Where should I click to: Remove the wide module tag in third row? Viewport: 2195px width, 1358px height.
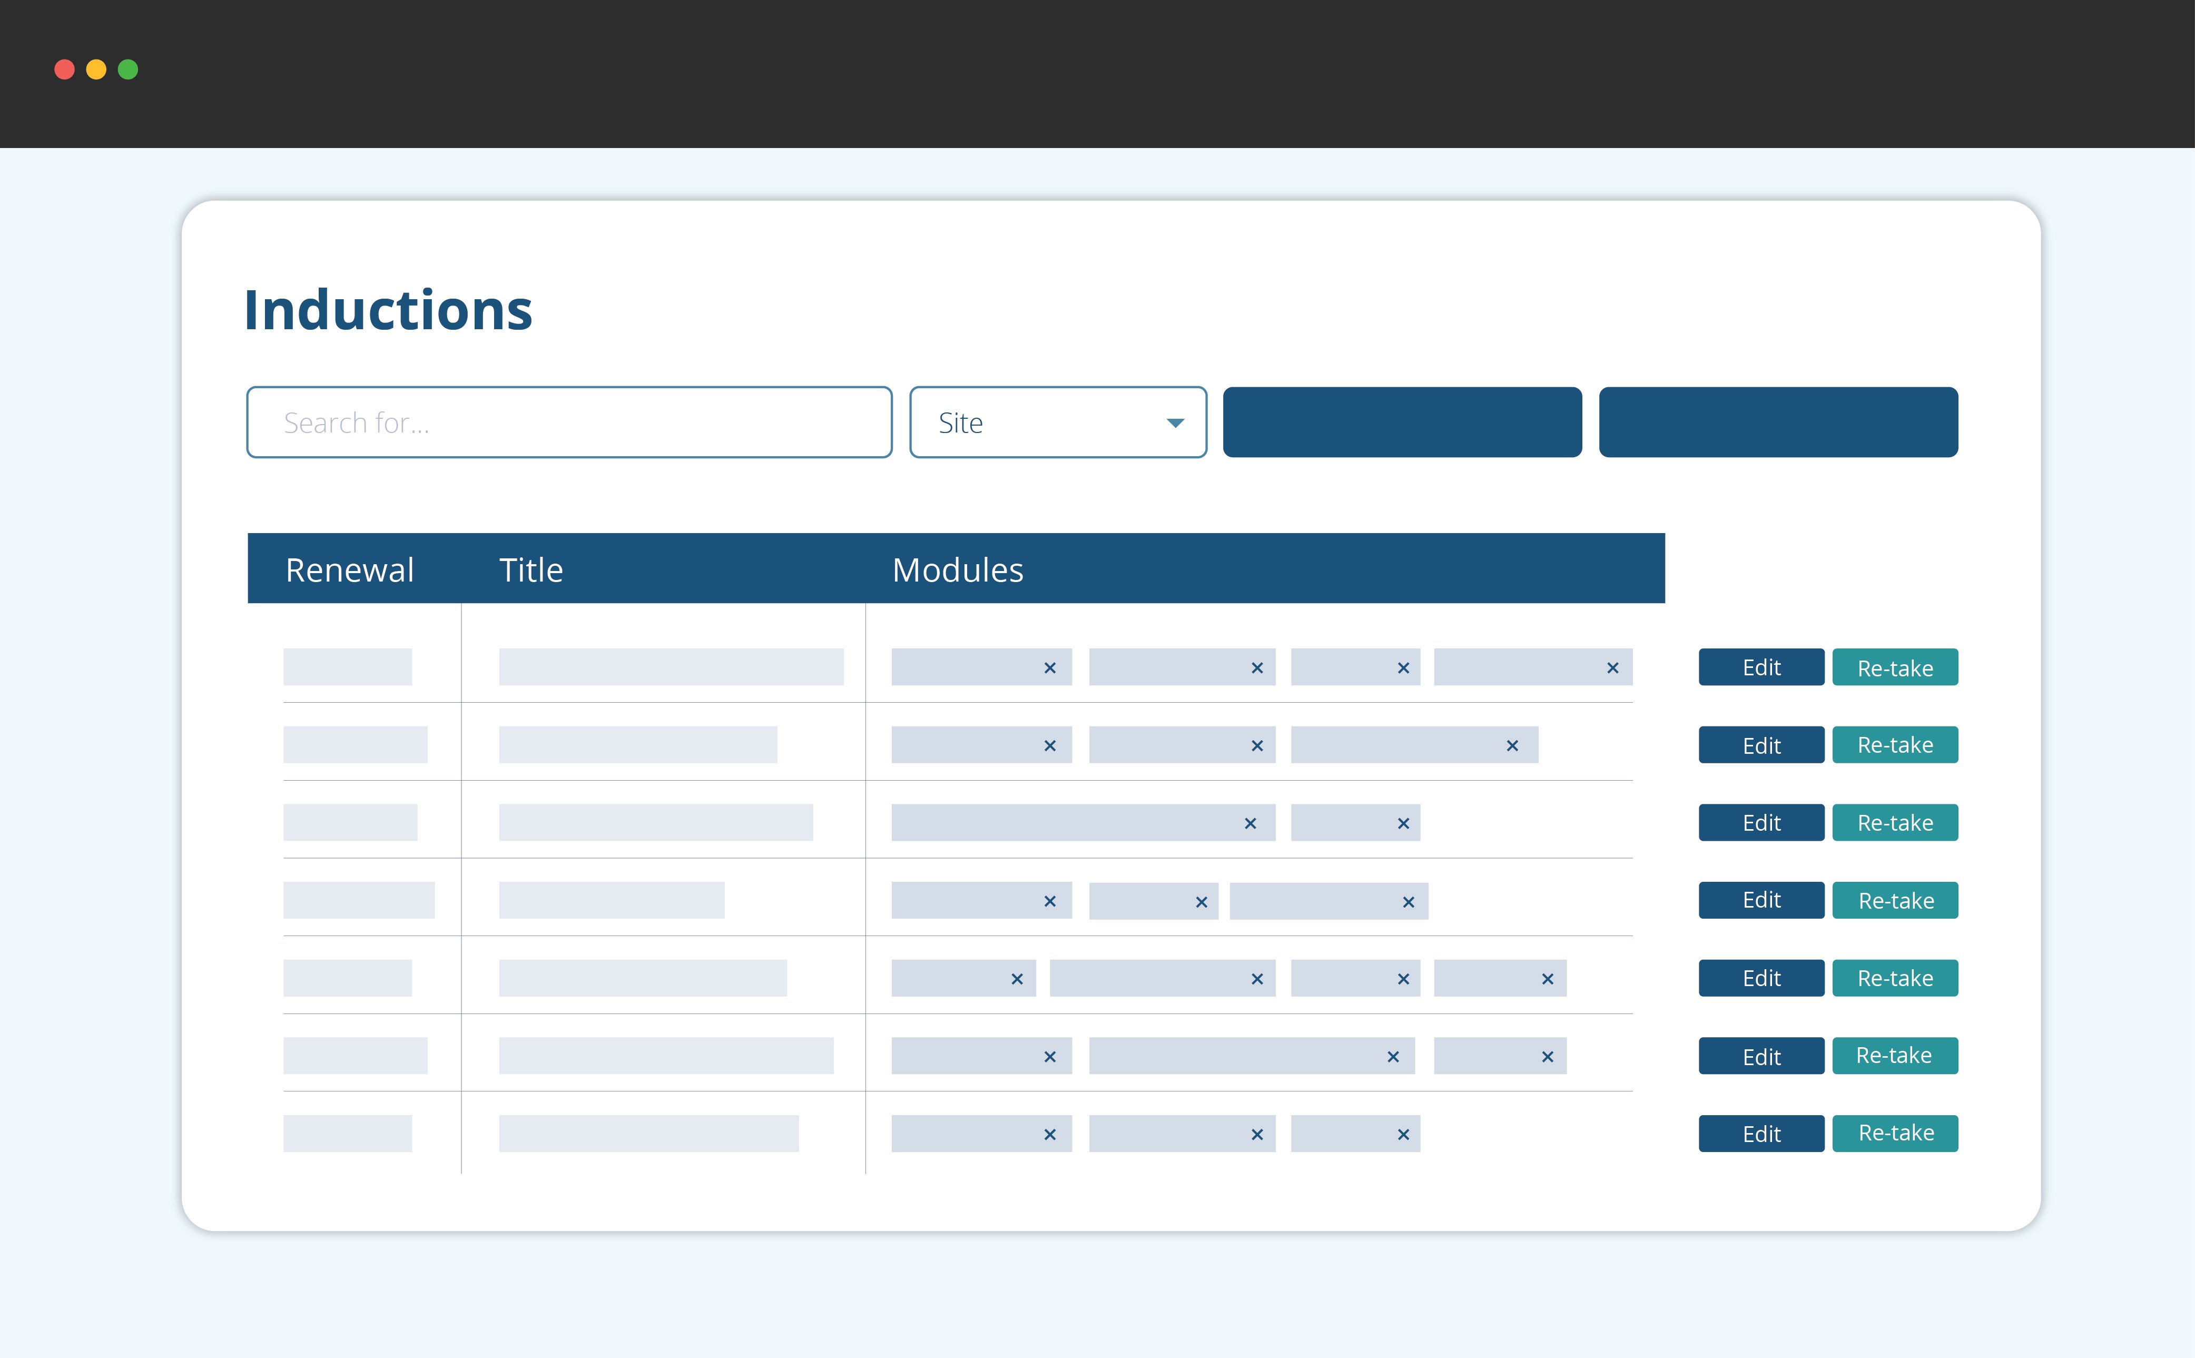click(1249, 824)
